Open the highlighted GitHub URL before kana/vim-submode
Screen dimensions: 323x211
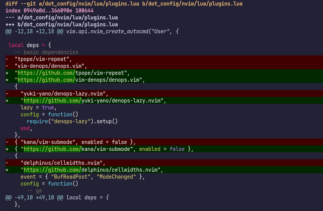point(52,149)
